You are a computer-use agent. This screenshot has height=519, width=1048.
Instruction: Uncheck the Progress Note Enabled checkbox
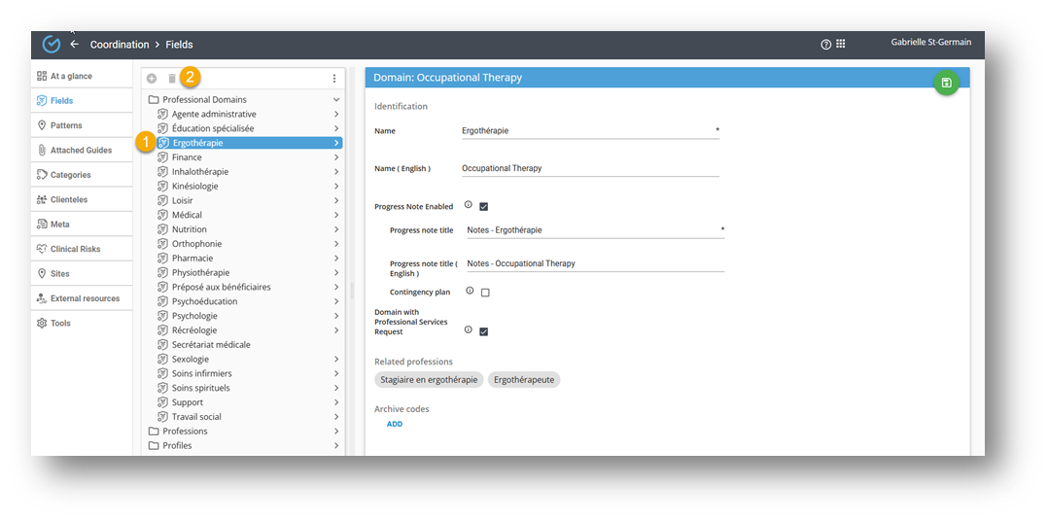coord(483,206)
